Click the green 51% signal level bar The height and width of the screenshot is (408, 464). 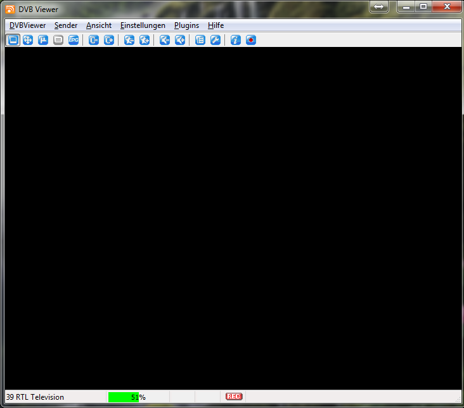point(124,397)
